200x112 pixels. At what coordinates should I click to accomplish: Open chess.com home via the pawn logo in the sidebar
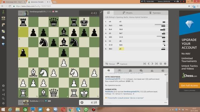[x=3, y=12]
